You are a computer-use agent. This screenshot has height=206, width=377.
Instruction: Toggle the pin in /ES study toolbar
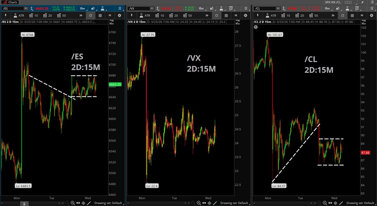[x=6, y=15]
